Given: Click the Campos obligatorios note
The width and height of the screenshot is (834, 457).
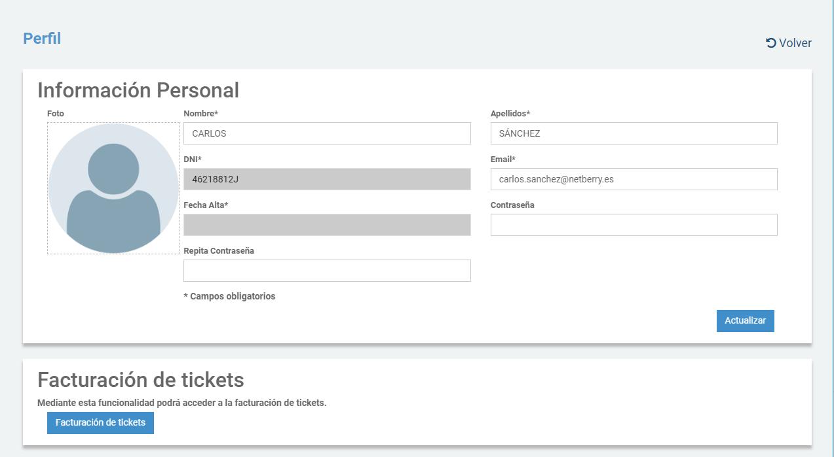Looking at the screenshot, I should (x=229, y=297).
